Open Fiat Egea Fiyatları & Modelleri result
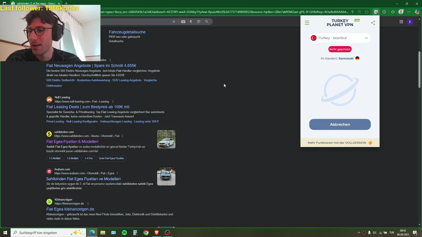422x237 pixels. pyautogui.click(x=72, y=142)
